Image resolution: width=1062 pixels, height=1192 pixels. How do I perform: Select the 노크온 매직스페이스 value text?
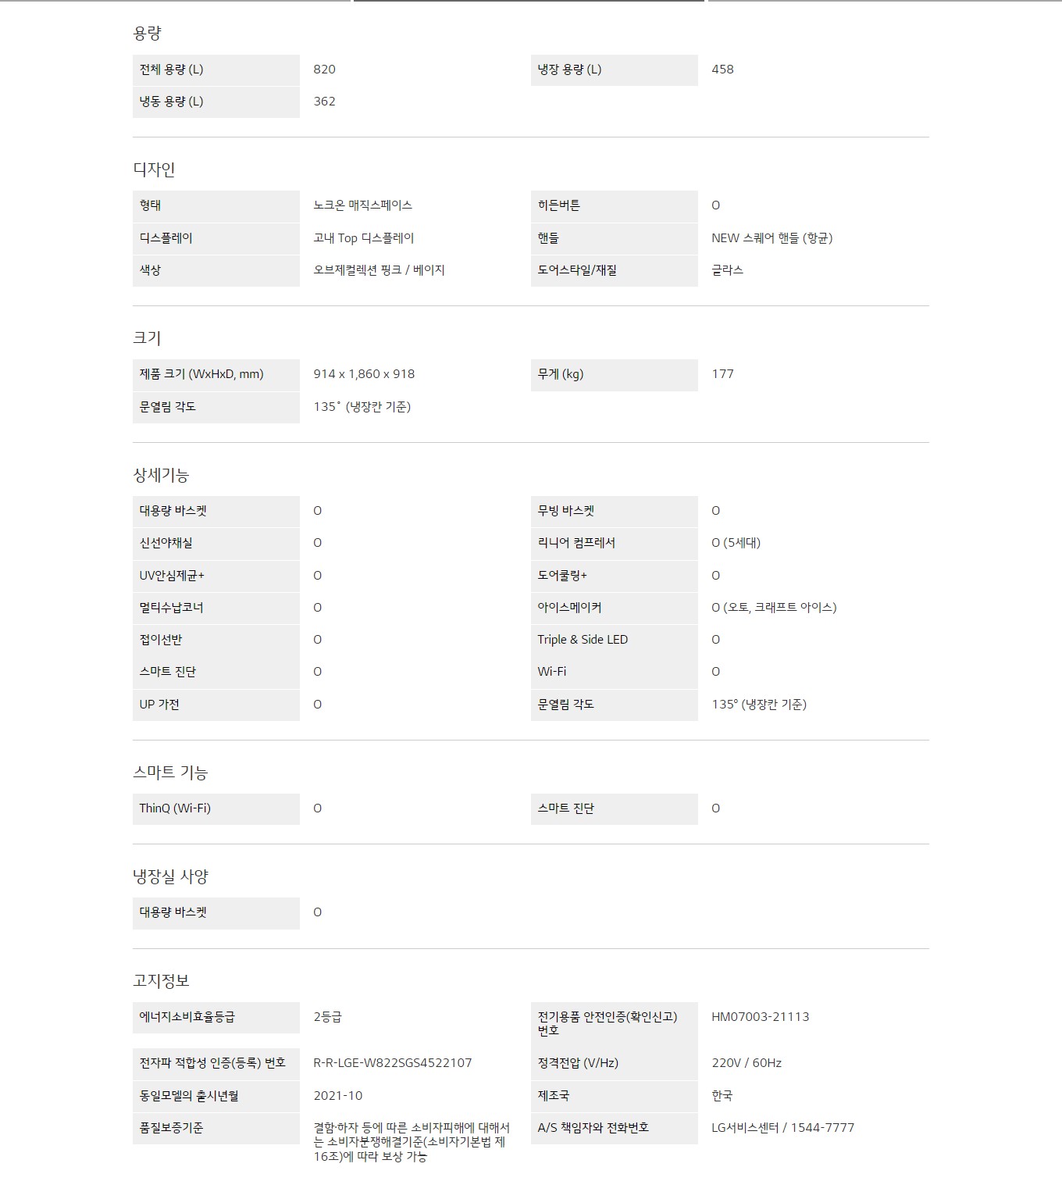(x=362, y=205)
